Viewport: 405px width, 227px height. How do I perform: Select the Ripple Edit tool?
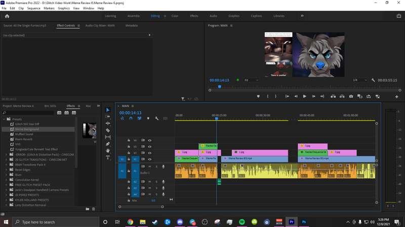point(108,123)
